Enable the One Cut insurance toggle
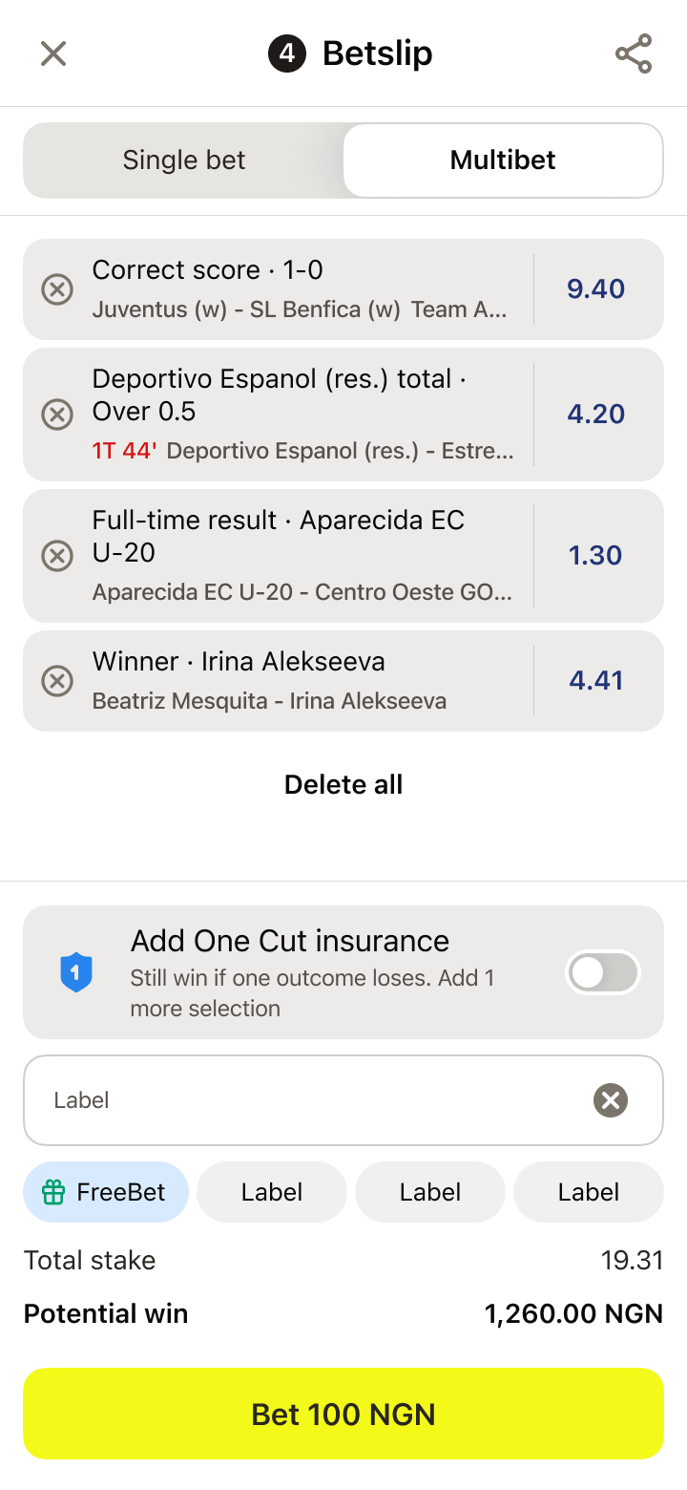The width and height of the screenshot is (687, 1490). pyautogui.click(x=602, y=972)
